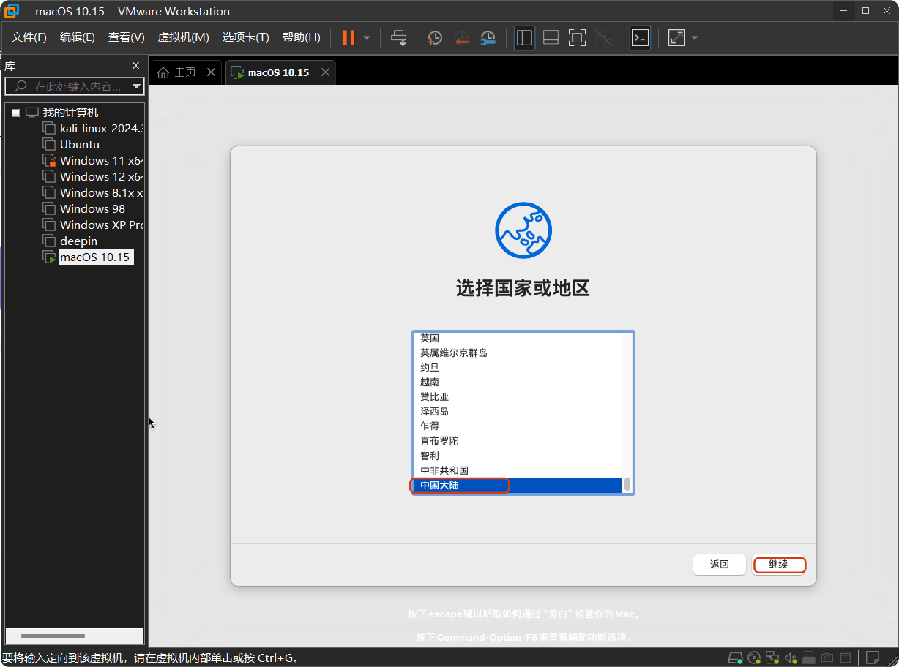Click the CD/DVD device status icon
Screen dimensions: 899x667
pos(754,658)
